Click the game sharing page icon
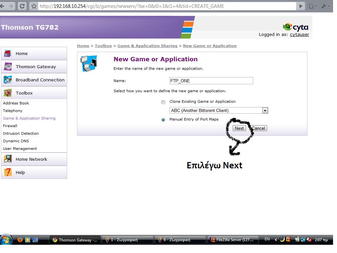Image resolution: width=337 pixels, height=253 pixels. [89, 64]
